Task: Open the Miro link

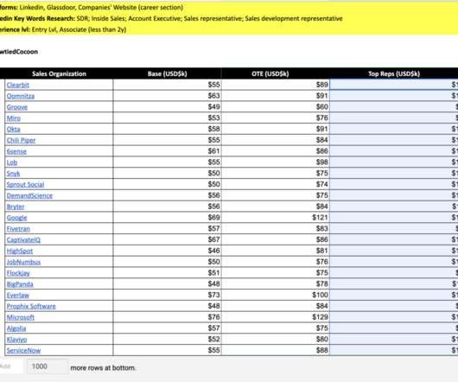Action: 14,118
